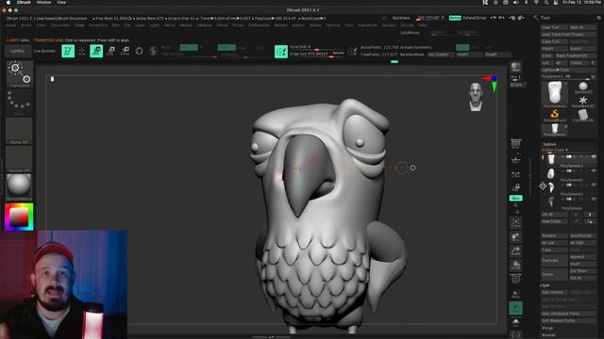Select the beak subtool thumbnail beside the cross-arrows icon
604x339 pixels.
(x=551, y=187)
